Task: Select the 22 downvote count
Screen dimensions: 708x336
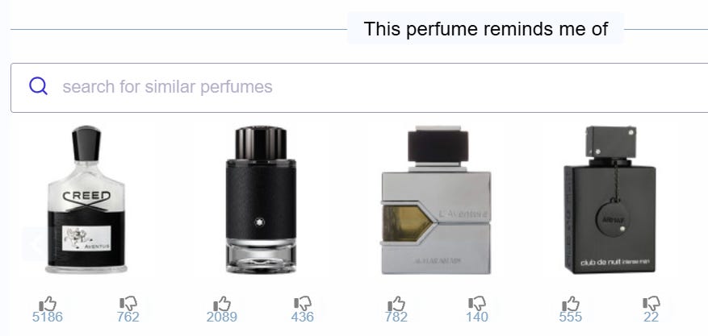Action: (651, 317)
